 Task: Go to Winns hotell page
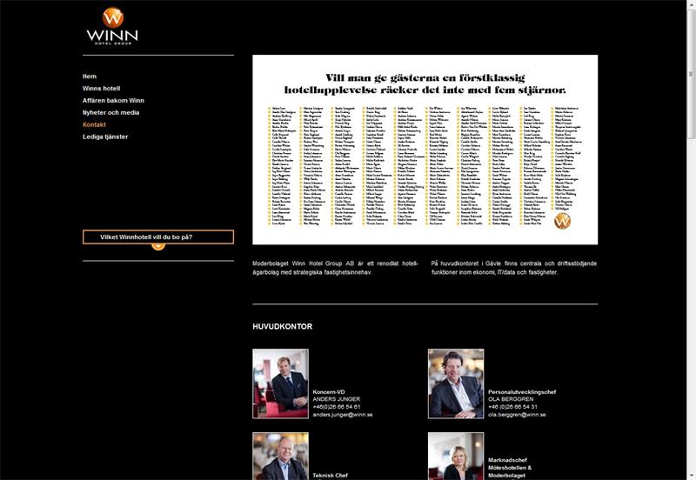pyautogui.click(x=101, y=89)
